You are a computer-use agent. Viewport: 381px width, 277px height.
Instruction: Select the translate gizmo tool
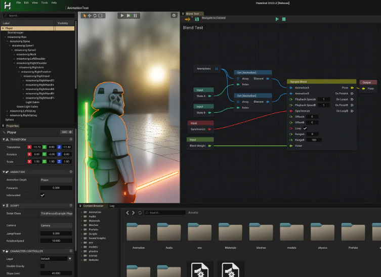click(x=90, y=16)
